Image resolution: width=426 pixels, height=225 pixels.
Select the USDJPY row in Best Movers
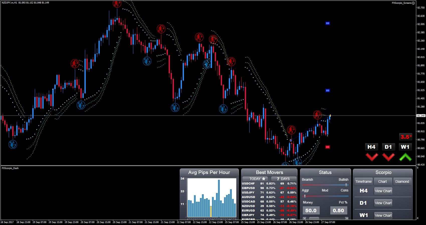pyautogui.click(x=269, y=192)
